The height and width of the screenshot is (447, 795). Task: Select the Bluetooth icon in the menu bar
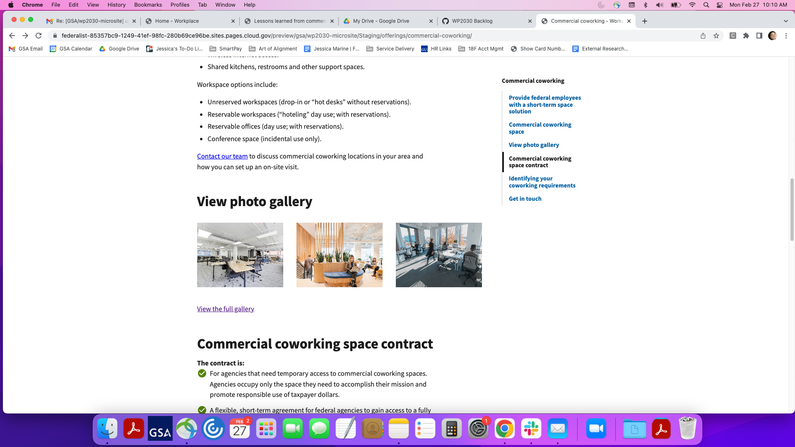646,5
